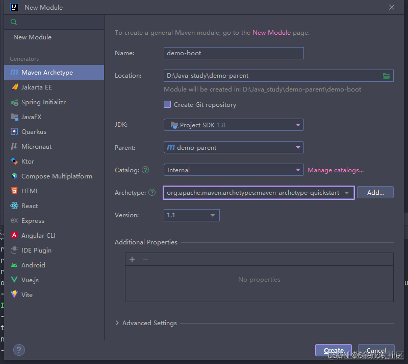Viewport: 408px width, 364px height.
Task: Click the Create button
Action: pyautogui.click(x=334, y=350)
